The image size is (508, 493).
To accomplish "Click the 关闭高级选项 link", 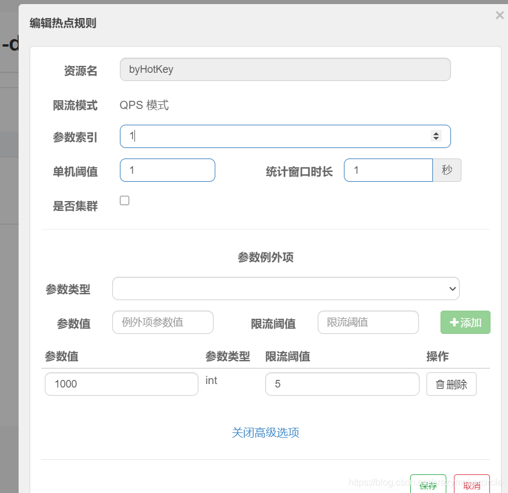I will click(x=265, y=432).
